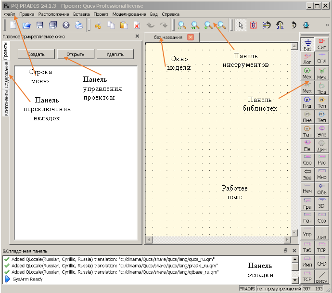Image resolution: width=332 pixels, height=293 pixels.
Task: Open the 'Баз' library
Action: pos(307,44)
